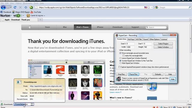
Task: Bookmark this page with the star icon
Action: pos(149,7)
